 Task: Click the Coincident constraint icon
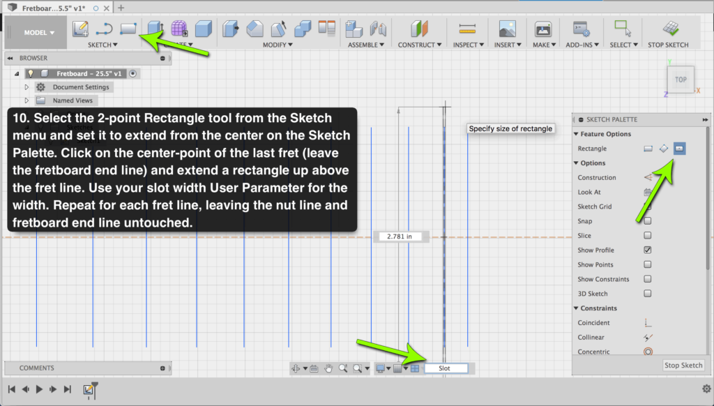648,323
